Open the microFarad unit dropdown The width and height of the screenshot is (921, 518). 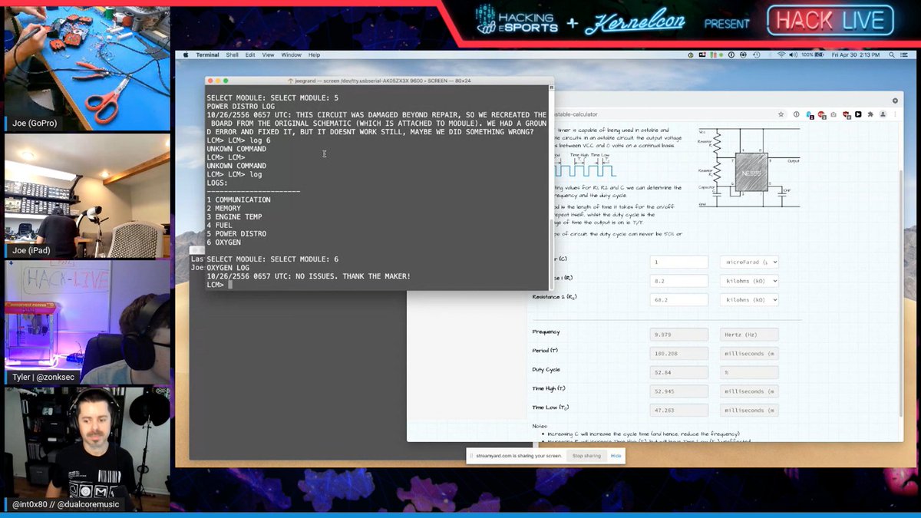click(749, 262)
